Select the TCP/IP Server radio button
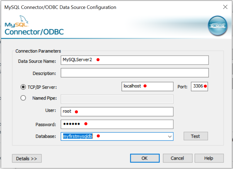The image size is (233, 169). coord(23,87)
